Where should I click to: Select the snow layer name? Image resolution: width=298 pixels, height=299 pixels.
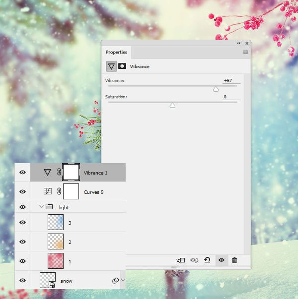tap(66, 281)
